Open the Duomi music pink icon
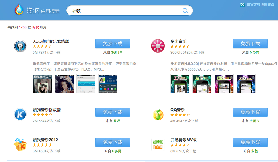278x162 pixels. pos(158,46)
